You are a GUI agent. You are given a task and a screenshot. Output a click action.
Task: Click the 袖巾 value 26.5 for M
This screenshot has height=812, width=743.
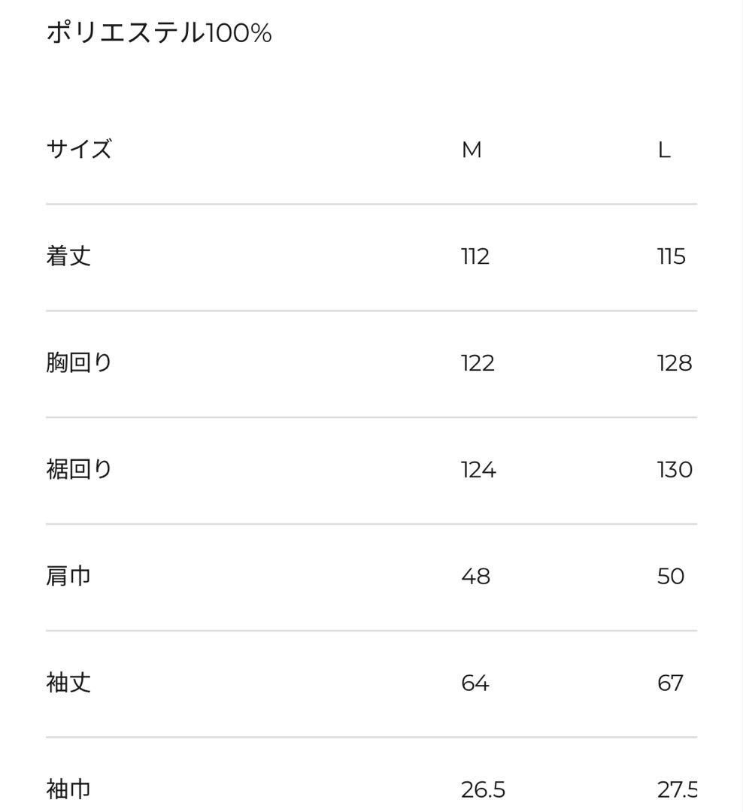click(483, 790)
